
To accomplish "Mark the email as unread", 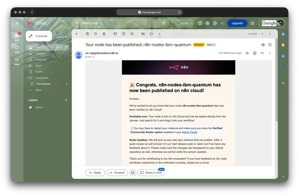I will [x=115, y=34].
